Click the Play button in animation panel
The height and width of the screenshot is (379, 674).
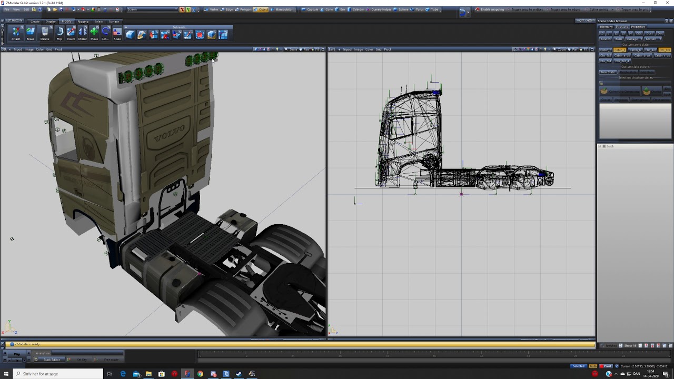pos(17,354)
